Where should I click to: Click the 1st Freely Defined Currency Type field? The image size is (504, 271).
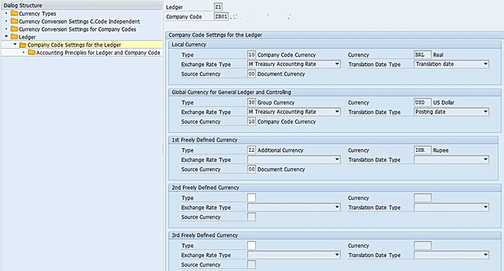point(251,151)
